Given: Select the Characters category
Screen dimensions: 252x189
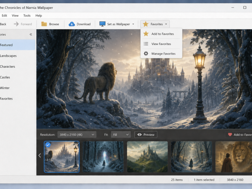Looking at the screenshot, I should [x=17, y=66].
